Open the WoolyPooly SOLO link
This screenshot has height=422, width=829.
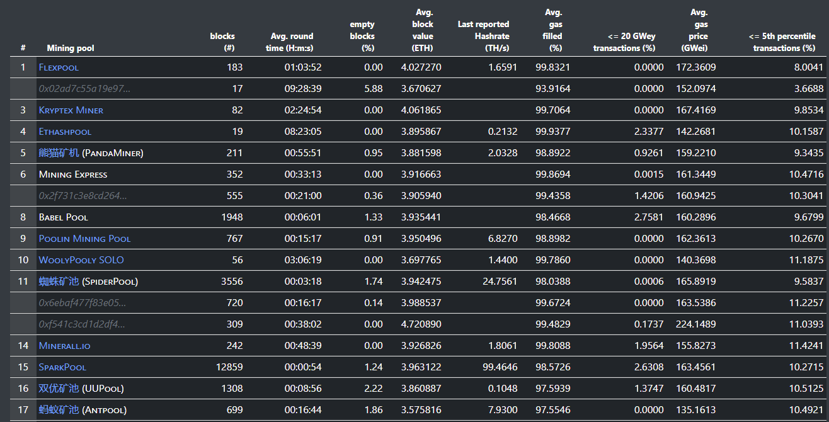(81, 260)
